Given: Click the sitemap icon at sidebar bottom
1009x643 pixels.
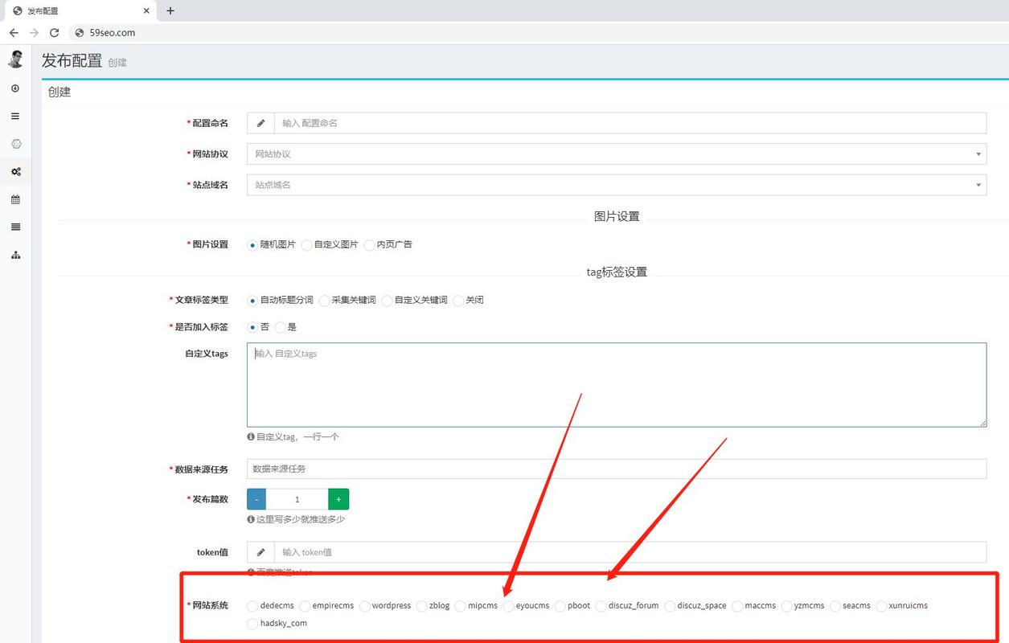Looking at the screenshot, I should 14,255.
